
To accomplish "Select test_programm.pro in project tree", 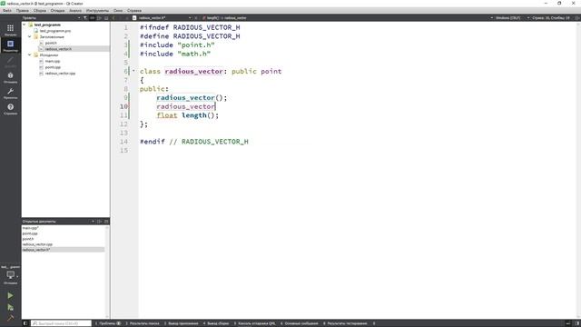I will pos(55,31).
